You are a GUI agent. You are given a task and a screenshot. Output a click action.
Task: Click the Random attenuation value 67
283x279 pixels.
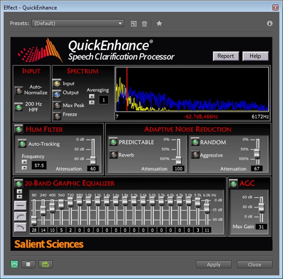point(257,169)
